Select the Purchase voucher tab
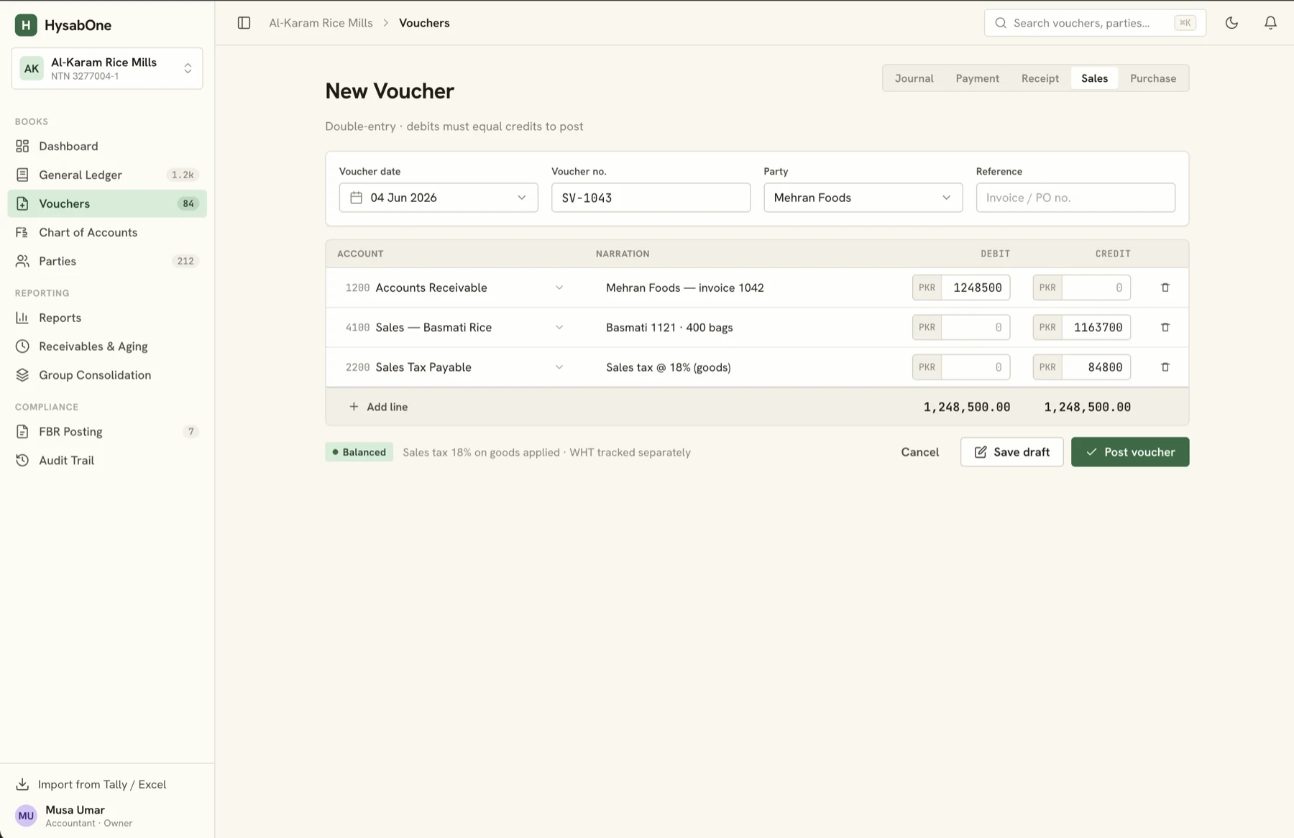 coord(1153,78)
